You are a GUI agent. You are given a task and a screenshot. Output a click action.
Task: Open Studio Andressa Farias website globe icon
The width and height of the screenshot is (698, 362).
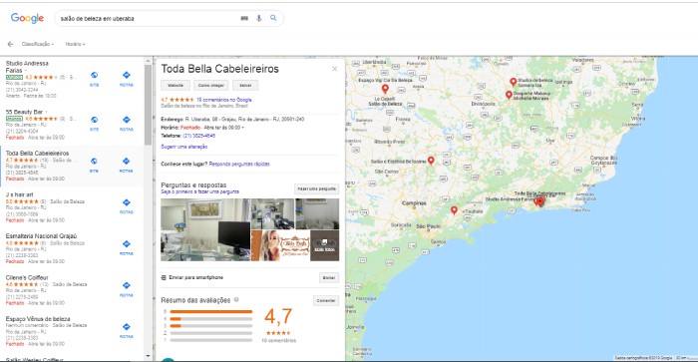pyautogui.click(x=94, y=75)
